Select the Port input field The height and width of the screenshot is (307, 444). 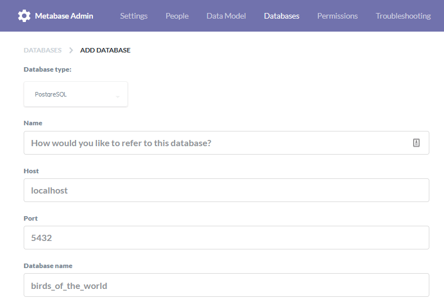click(x=226, y=238)
